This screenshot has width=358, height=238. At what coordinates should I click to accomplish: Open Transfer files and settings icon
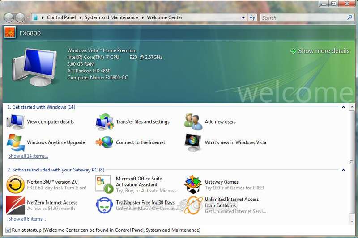tap(104, 122)
